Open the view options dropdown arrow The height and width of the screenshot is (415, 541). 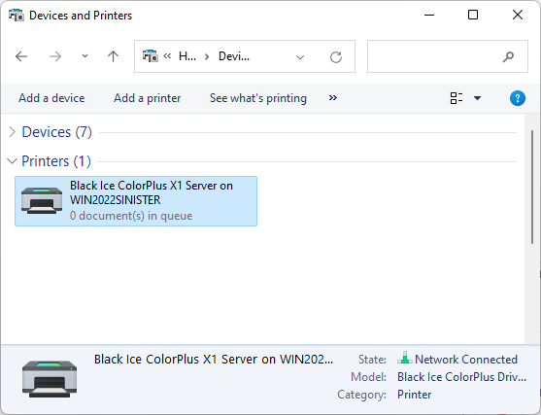478,98
